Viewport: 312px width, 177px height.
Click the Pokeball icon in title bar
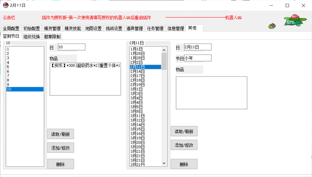[5, 5]
